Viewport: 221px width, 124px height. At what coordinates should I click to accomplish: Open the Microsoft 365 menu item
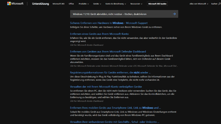click(x=59, y=4)
